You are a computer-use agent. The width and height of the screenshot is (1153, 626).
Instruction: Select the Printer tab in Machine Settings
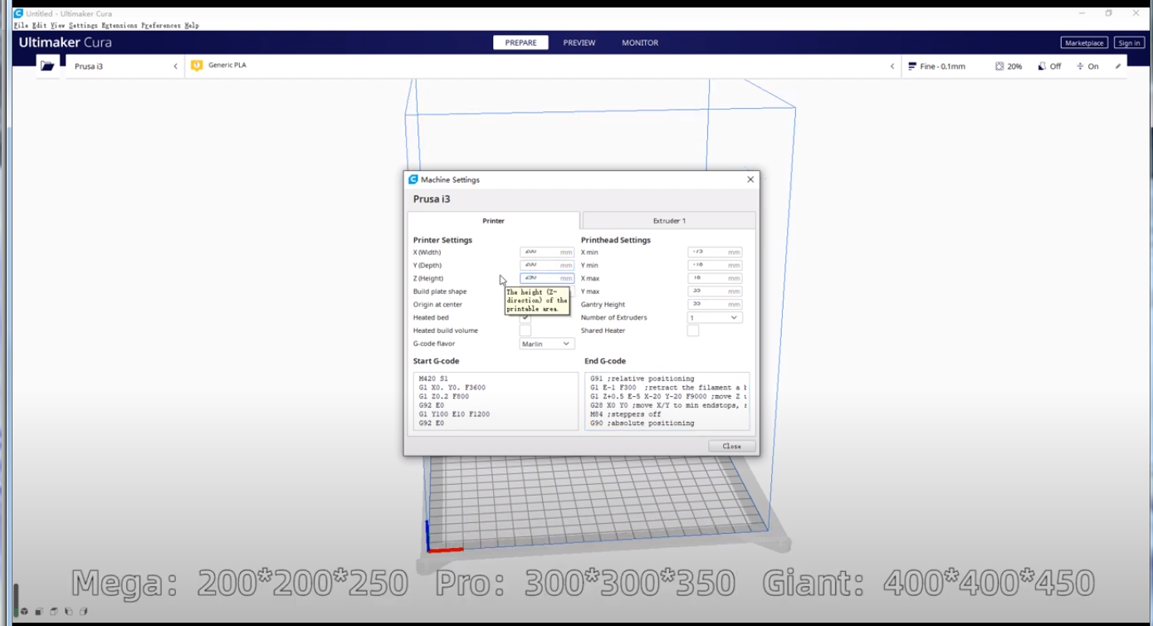click(x=493, y=221)
